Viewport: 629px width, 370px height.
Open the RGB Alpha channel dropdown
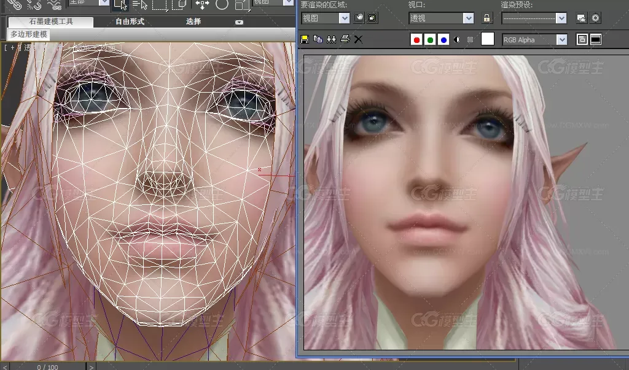(x=534, y=40)
